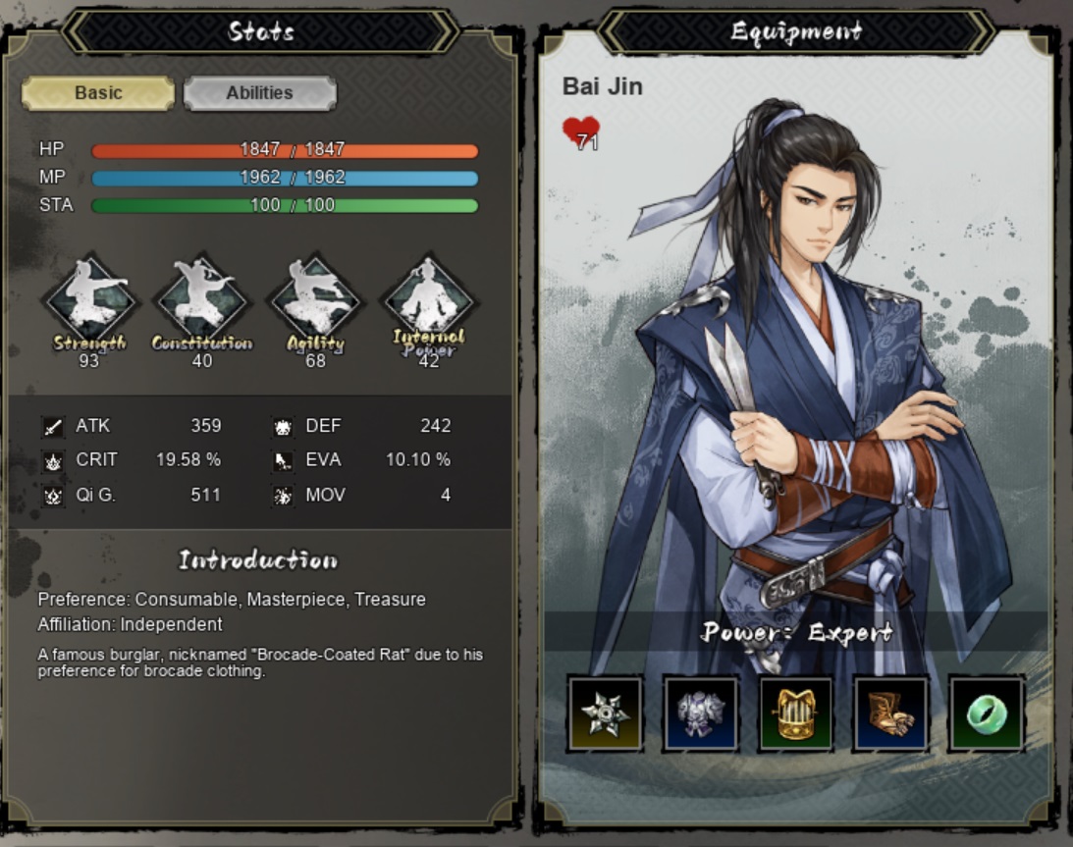Open the leather boots equipment slot
Screen dimensions: 1073x847
click(x=890, y=714)
